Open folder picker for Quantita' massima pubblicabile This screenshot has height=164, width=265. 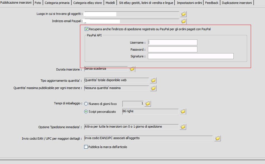[153, 88]
